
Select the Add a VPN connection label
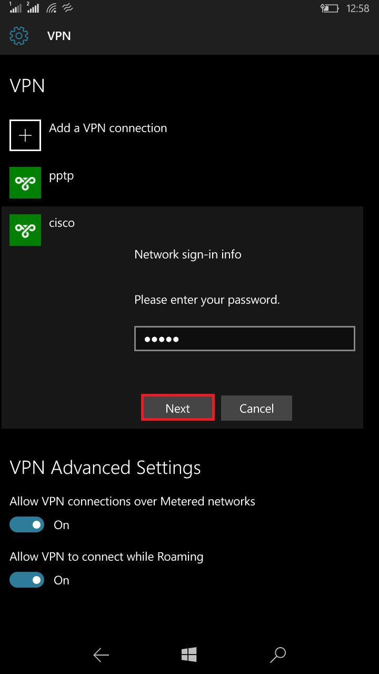click(x=108, y=128)
